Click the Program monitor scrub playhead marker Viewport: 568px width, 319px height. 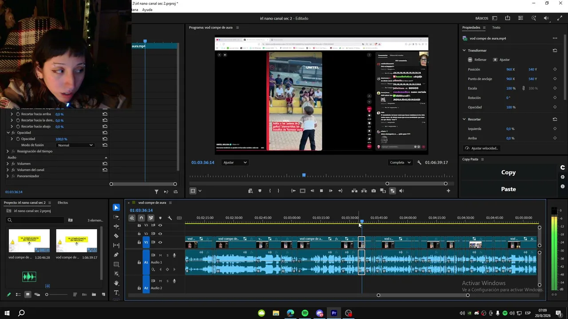pyautogui.click(x=304, y=175)
